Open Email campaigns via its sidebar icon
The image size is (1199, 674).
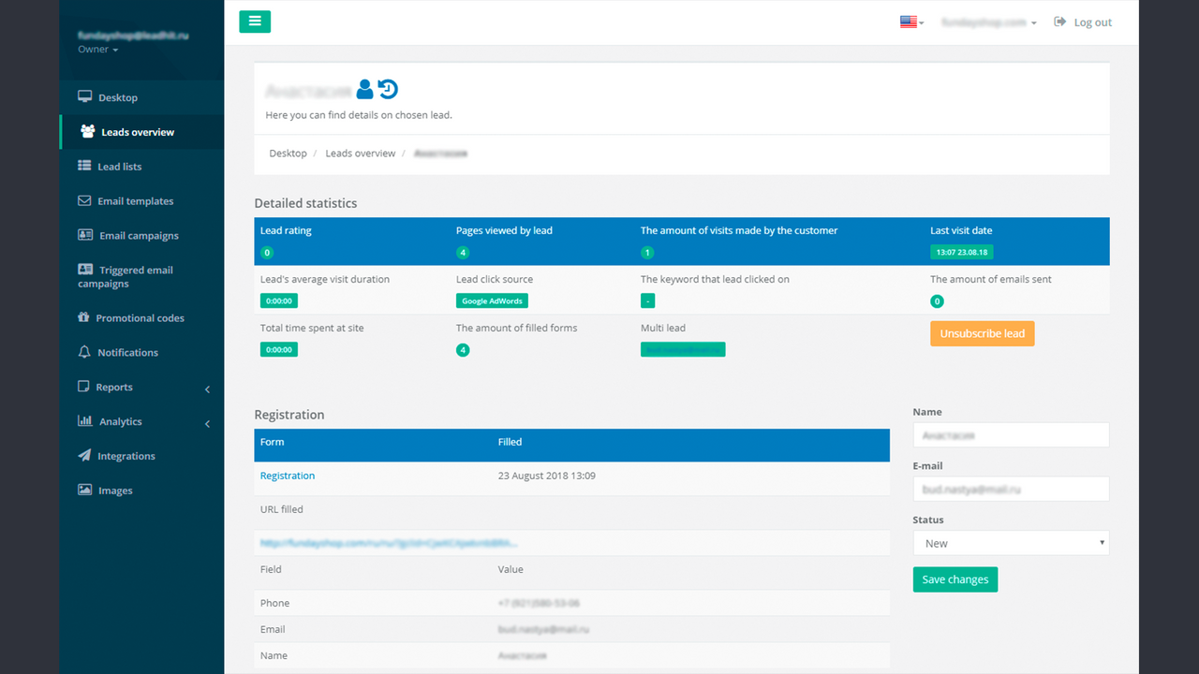pos(83,235)
